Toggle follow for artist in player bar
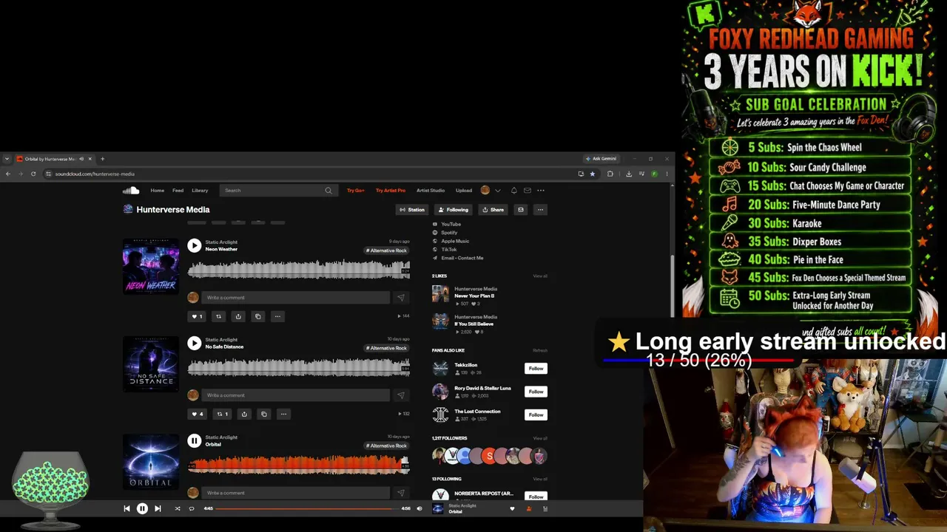Screen dimensions: 947x532 point(528,508)
